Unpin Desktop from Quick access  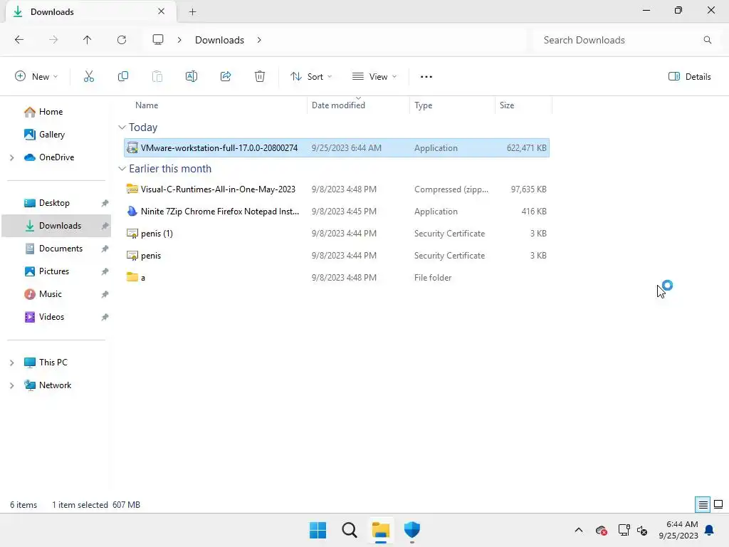coord(105,203)
